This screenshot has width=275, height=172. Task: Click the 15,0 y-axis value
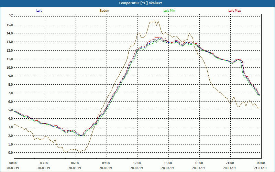pyautogui.click(x=10, y=25)
